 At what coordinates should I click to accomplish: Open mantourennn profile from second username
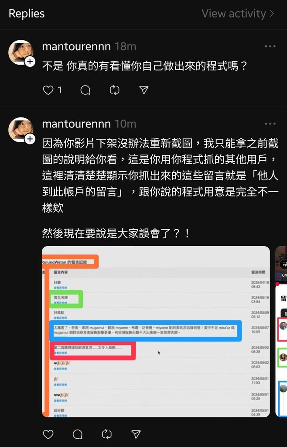(76, 124)
